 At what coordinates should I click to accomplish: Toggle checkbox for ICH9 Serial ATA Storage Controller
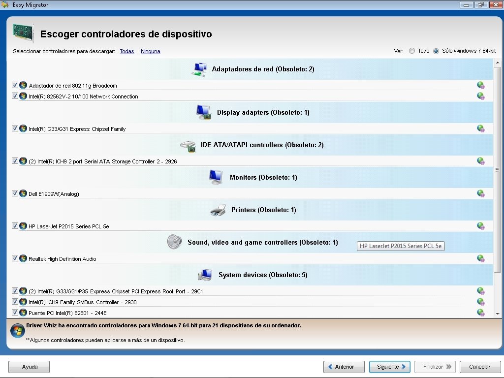click(x=15, y=161)
